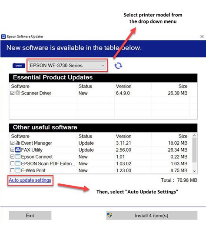Click the EPSON Scan PDF Extension icon
This screenshot has height=240, width=206.
18,163
